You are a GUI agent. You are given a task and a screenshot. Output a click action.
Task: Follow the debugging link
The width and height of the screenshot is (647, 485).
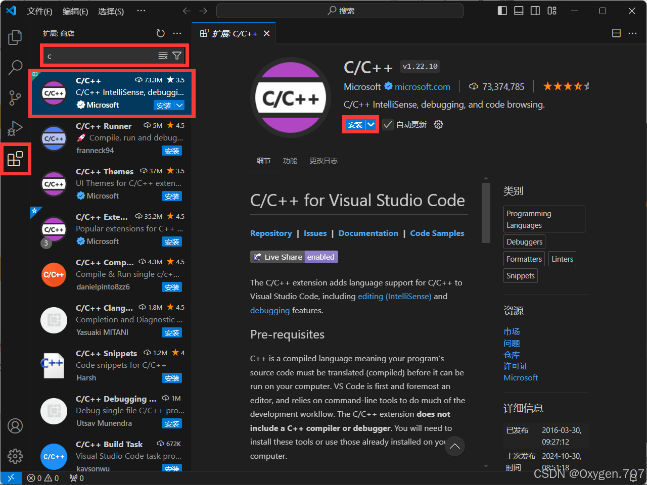270,310
